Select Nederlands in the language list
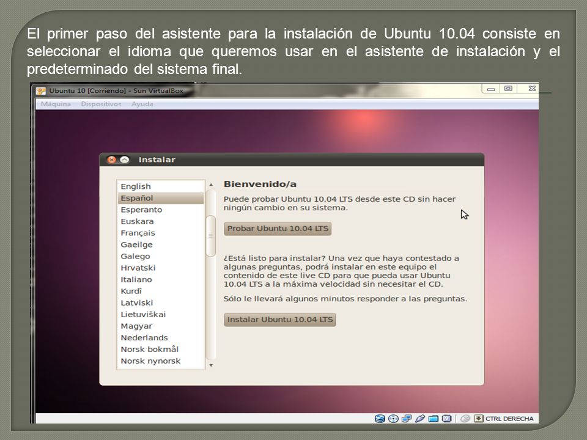 (161, 337)
